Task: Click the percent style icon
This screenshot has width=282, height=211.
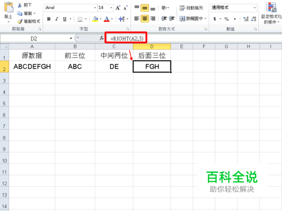Action: point(227,19)
